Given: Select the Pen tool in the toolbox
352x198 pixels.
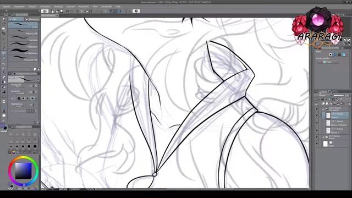Looking at the screenshot, I should pyautogui.click(x=4, y=53).
